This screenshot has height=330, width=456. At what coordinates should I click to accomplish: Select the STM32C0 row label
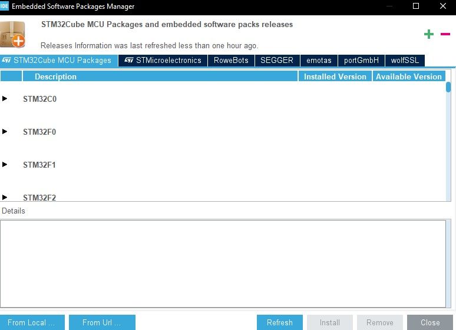40,99
